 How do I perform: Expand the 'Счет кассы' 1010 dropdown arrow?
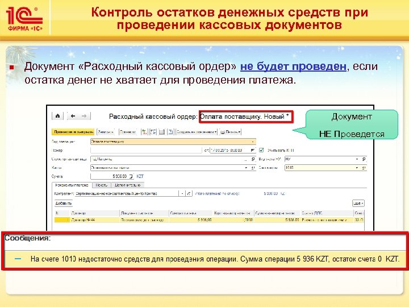point(357,168)
